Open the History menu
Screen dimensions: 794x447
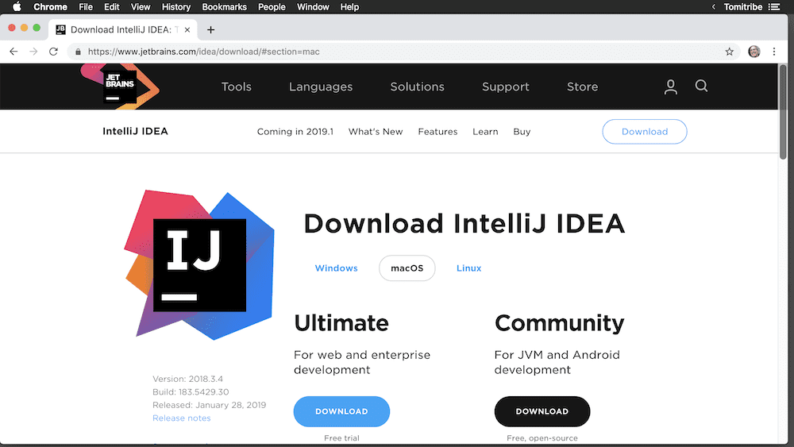176,7
